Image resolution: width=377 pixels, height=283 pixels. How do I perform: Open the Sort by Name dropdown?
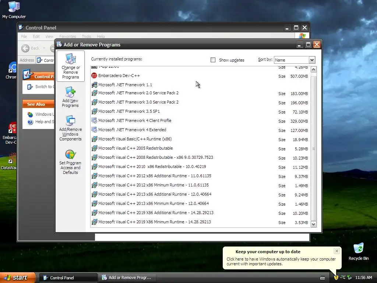click(x=312, y=60)
